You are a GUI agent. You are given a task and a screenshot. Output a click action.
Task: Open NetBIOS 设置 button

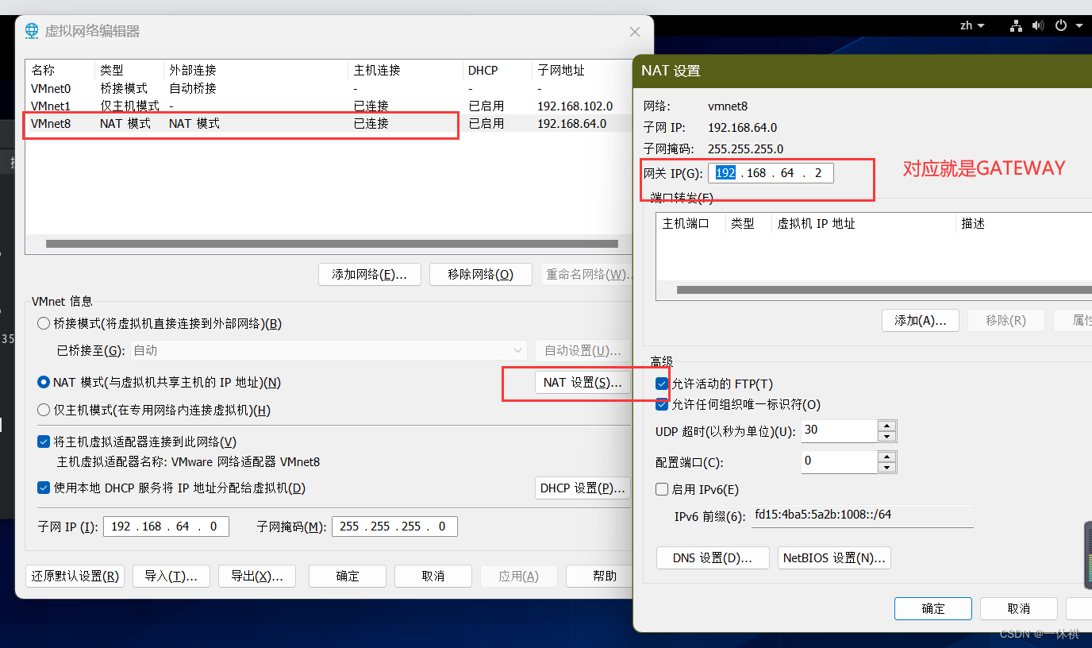tap(834, 557)
